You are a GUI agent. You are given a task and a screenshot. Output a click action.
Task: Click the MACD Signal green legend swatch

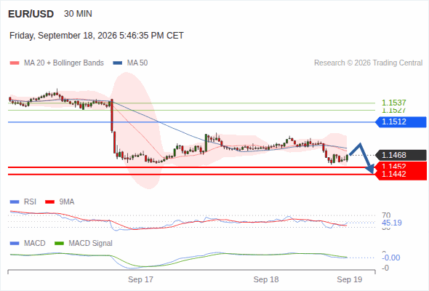click(x=59, y=244)
